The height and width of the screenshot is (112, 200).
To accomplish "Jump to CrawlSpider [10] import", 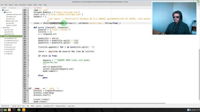I will [x=11, y=39].
